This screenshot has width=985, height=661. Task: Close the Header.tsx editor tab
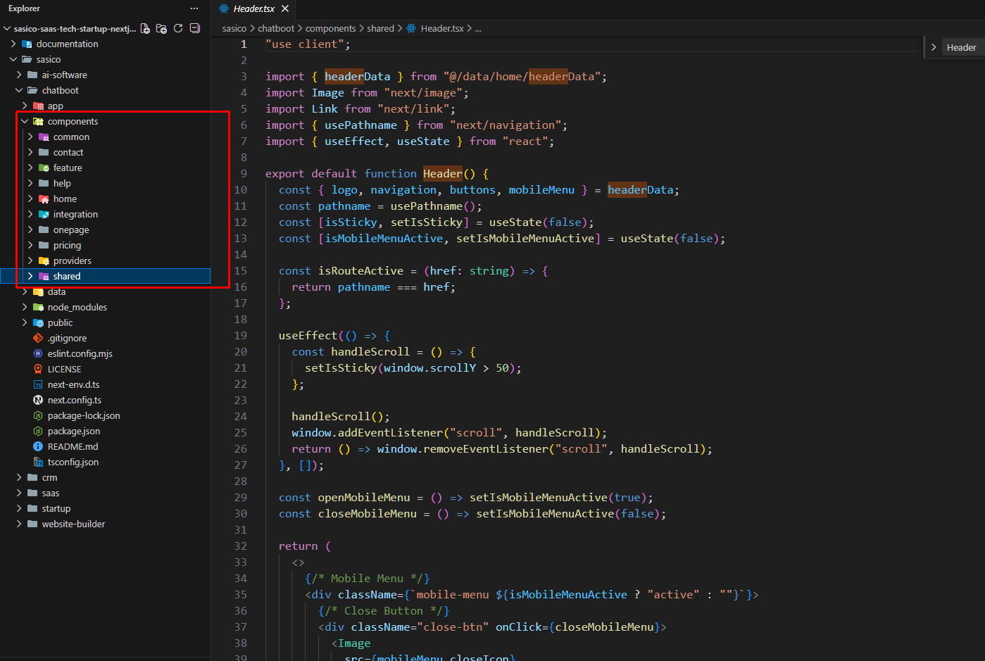pos(285,8)
